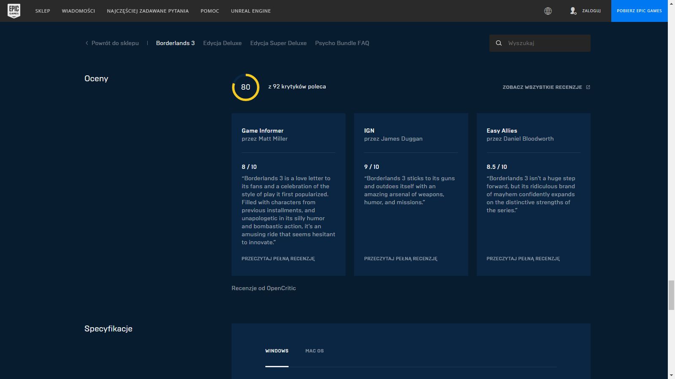
Task: Open Psycho Bundle FAQ tab
Action: click(342, 43)
